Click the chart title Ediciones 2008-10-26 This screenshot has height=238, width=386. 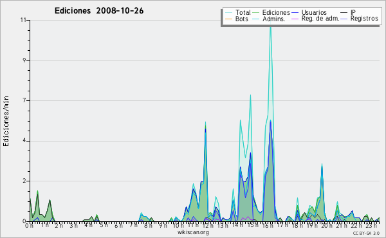tap(99, 11)
